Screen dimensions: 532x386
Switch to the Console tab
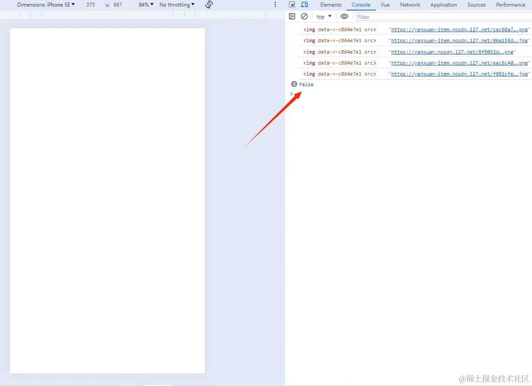pyautogui.click(x=361, y=4)
